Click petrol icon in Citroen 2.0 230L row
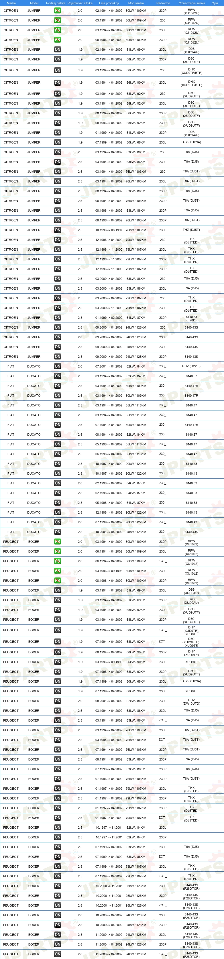This screenshot has height=959, width=224. [57, 30]
